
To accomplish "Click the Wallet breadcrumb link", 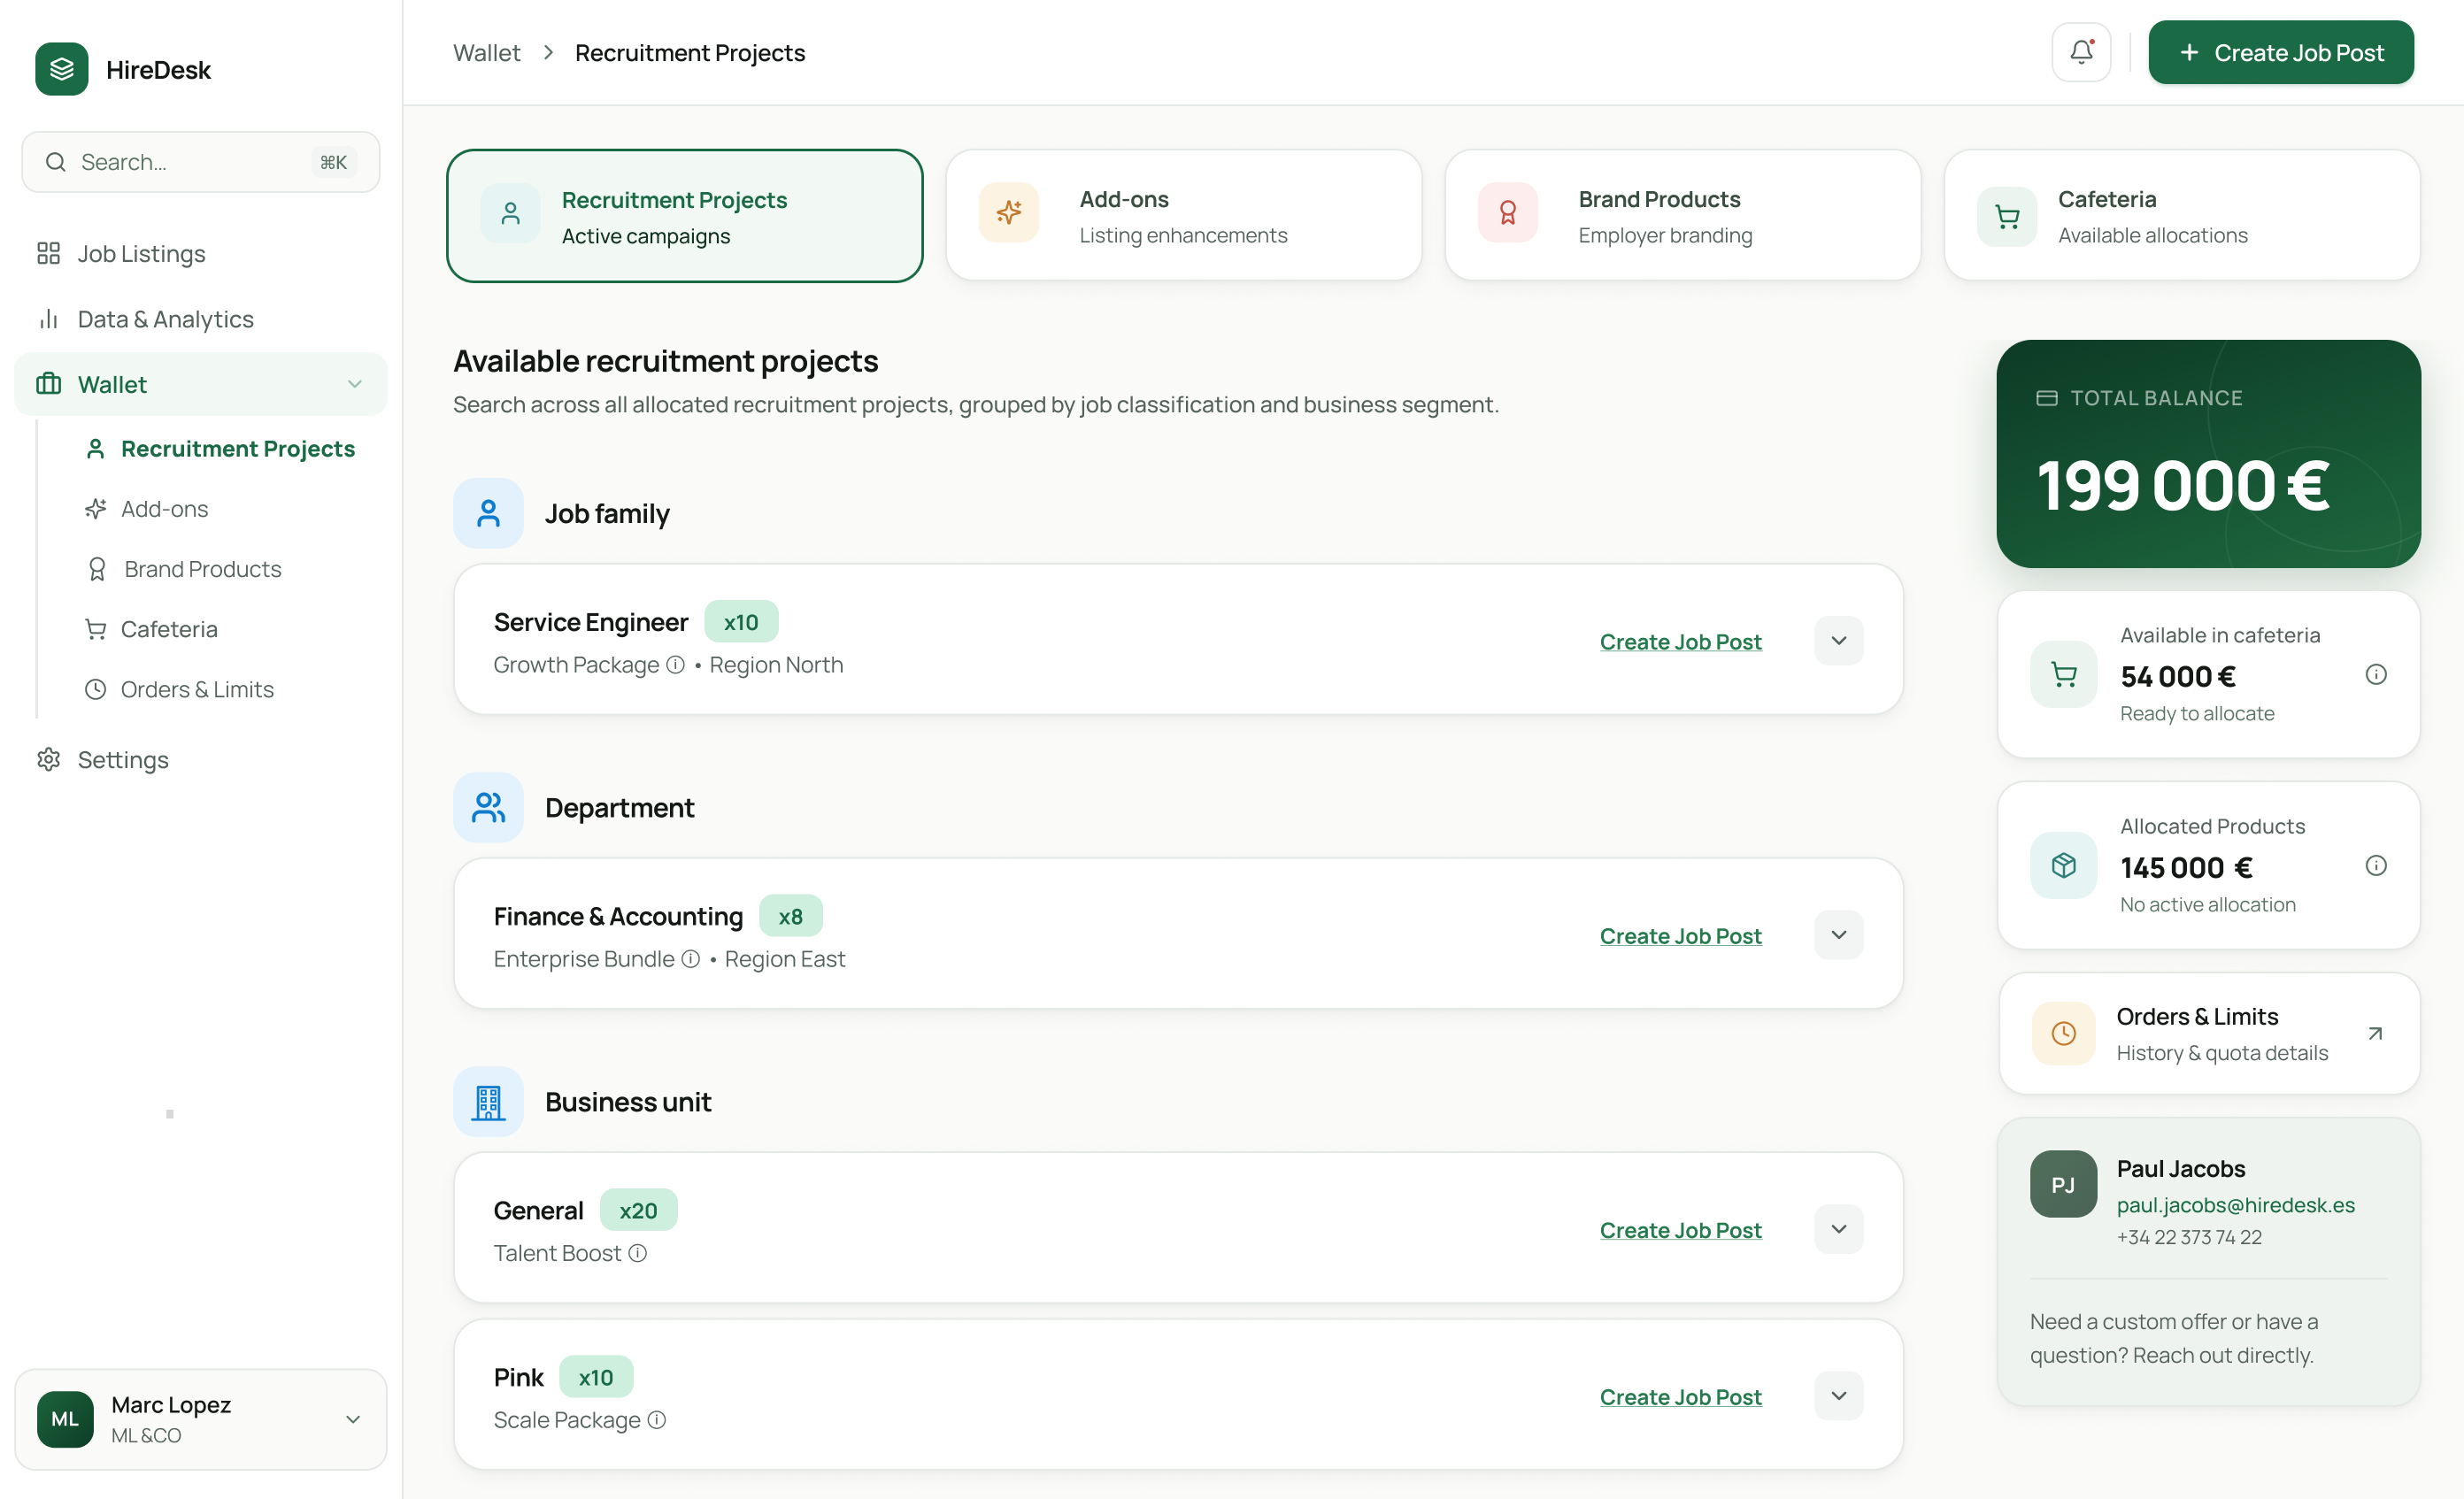I will coord(486,52).
